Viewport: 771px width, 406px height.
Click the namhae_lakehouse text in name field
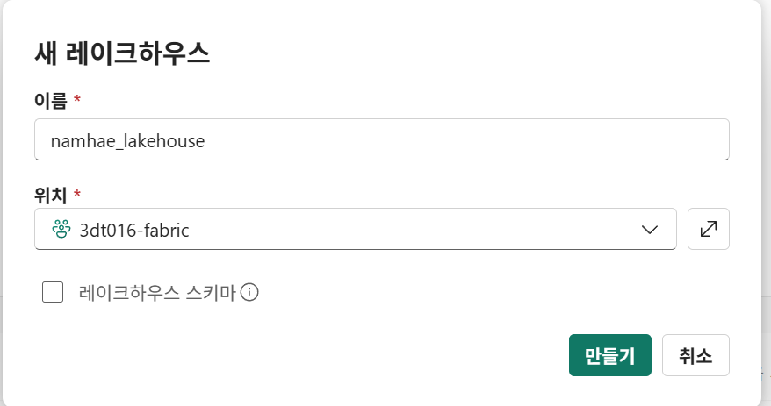128,141
